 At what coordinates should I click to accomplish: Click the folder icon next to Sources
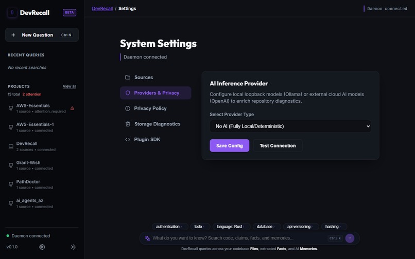click(128, 77)
